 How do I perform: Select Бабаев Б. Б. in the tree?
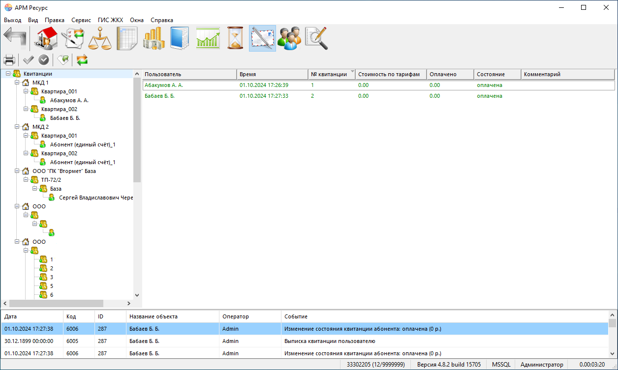click(x=65, y=118)
